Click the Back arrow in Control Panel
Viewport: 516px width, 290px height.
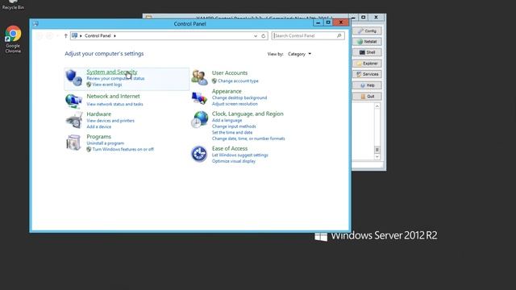[x=40, y=35]
